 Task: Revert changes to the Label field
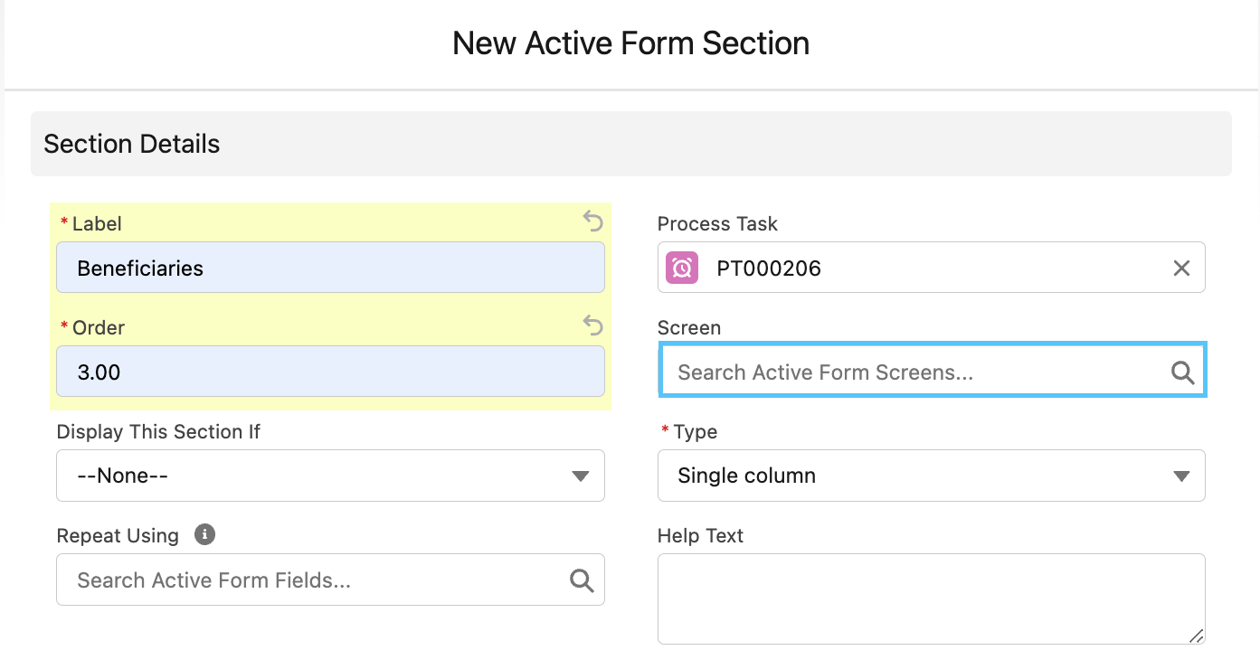tap(592, 221)
